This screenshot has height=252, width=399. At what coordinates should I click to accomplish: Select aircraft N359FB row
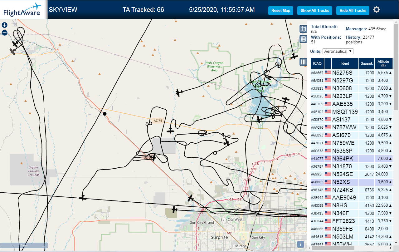click(352, 229)
